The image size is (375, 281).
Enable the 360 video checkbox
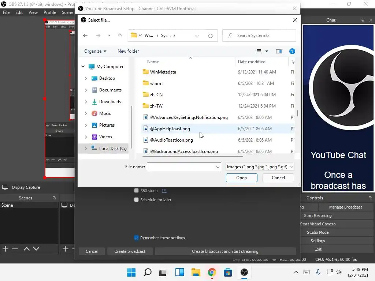136,190
